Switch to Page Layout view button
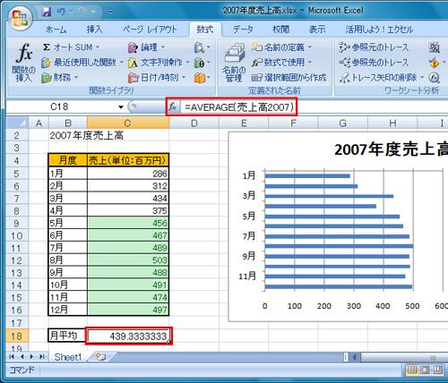This screenshot has width=448, height=383. click(425, 370)
